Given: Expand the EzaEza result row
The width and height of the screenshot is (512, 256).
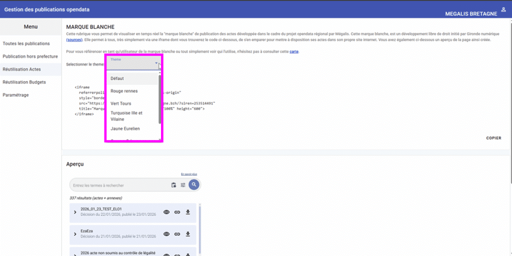Looking at the screenshot, I should click(x=75, y=234).
